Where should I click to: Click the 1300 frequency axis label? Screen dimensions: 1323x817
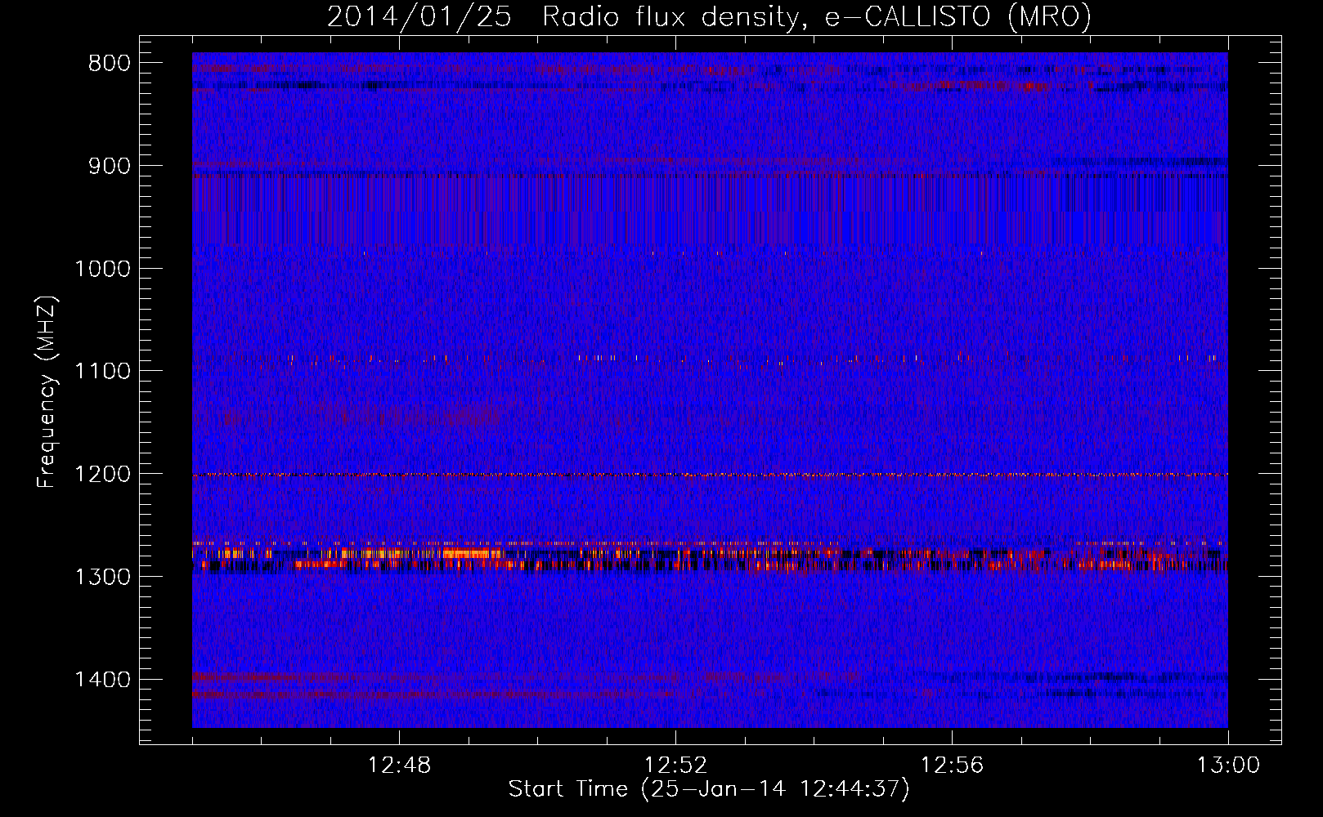click(x=103, y=577)
